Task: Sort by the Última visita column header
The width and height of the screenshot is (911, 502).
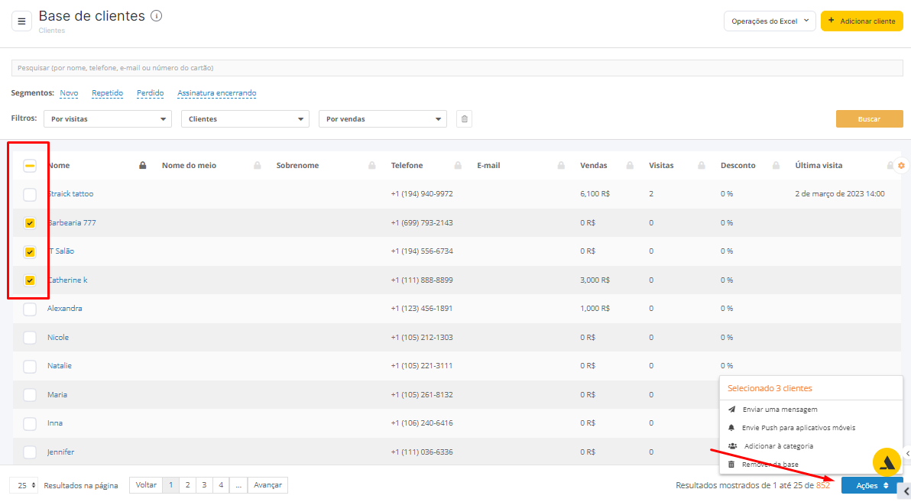Action: 819,166
